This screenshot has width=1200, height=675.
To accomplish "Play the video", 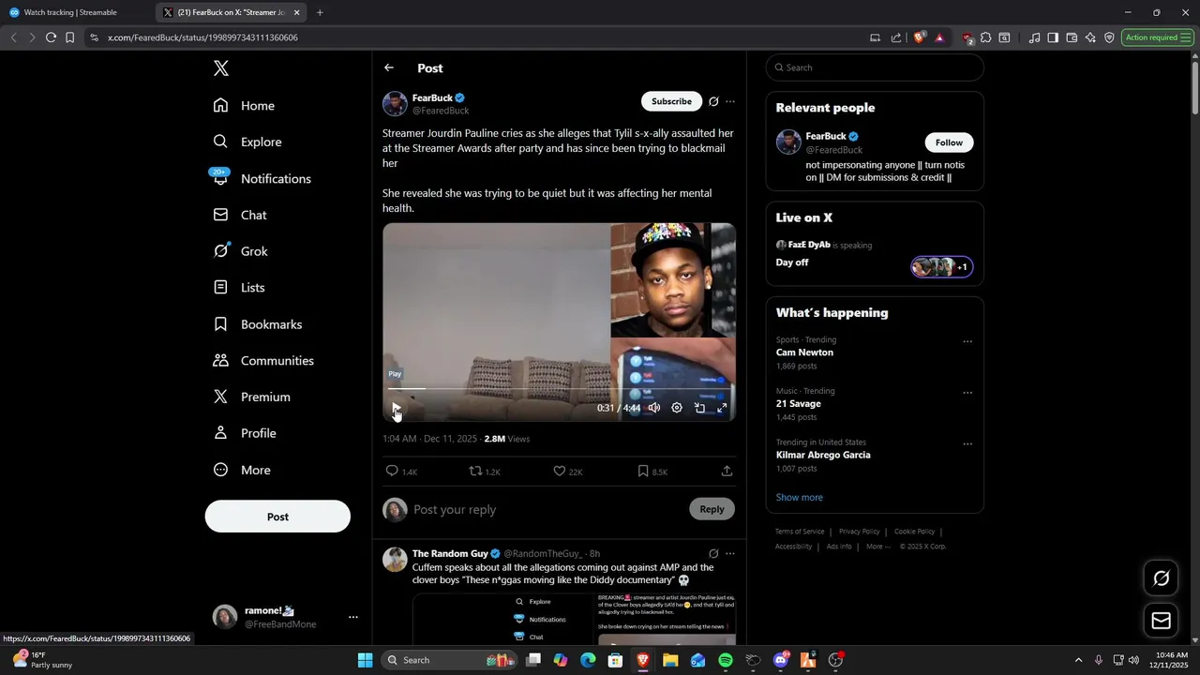I will (x=397, y=408).
